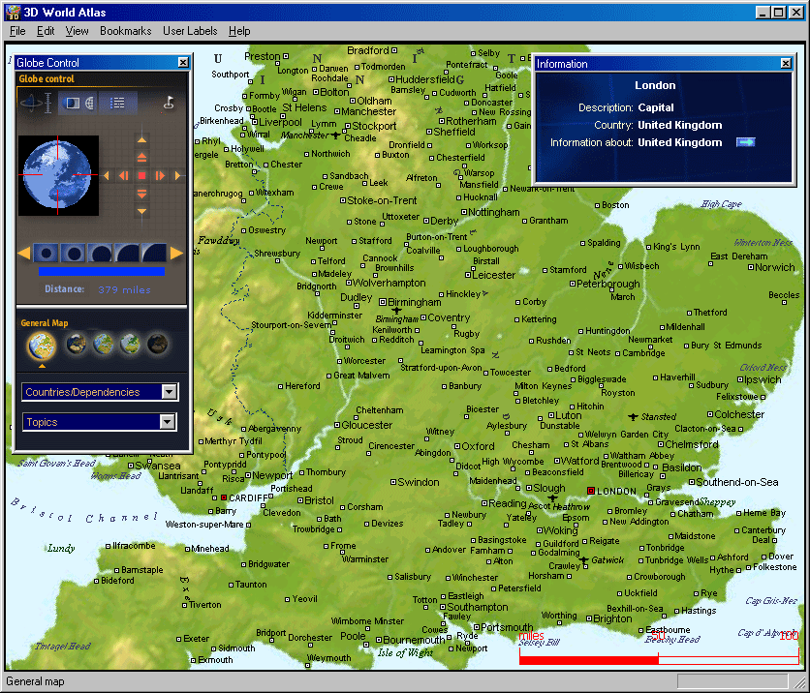Open the Topics dropdown
Image resolution: width=810 pixels, height=693 pixels.
coord(100,422)
